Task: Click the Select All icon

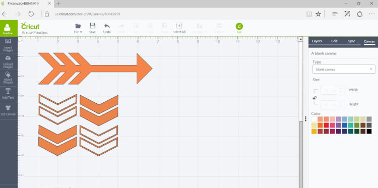Action: 179,26
